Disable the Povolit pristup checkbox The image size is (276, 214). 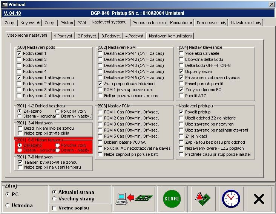[181, 112]
